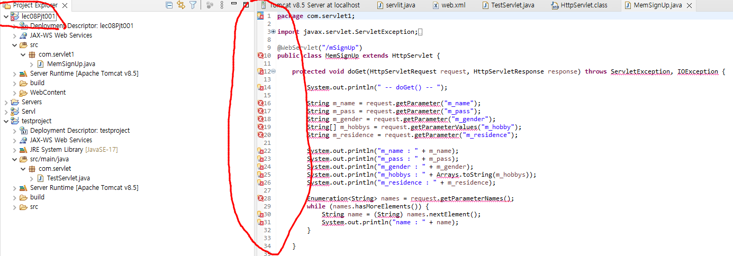Open the HttpServlet.class tab

pyautogui.click(x=580, y=5)
